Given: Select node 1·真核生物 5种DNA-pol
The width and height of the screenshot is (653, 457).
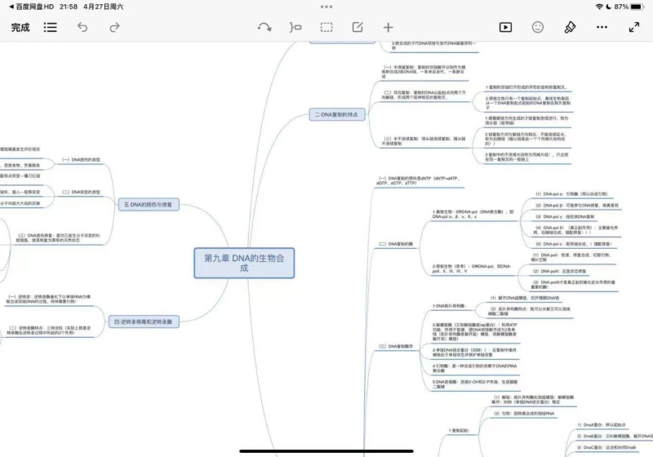Looking at the screenshot, I should 473,215.
